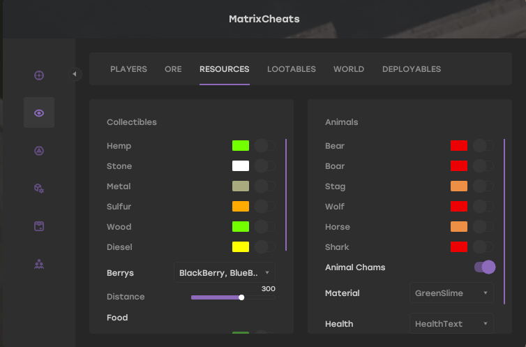This screenshot has height=347, width=526.
Task: Open the Berrys selection dropdown
Action: (x=225, y=272)
